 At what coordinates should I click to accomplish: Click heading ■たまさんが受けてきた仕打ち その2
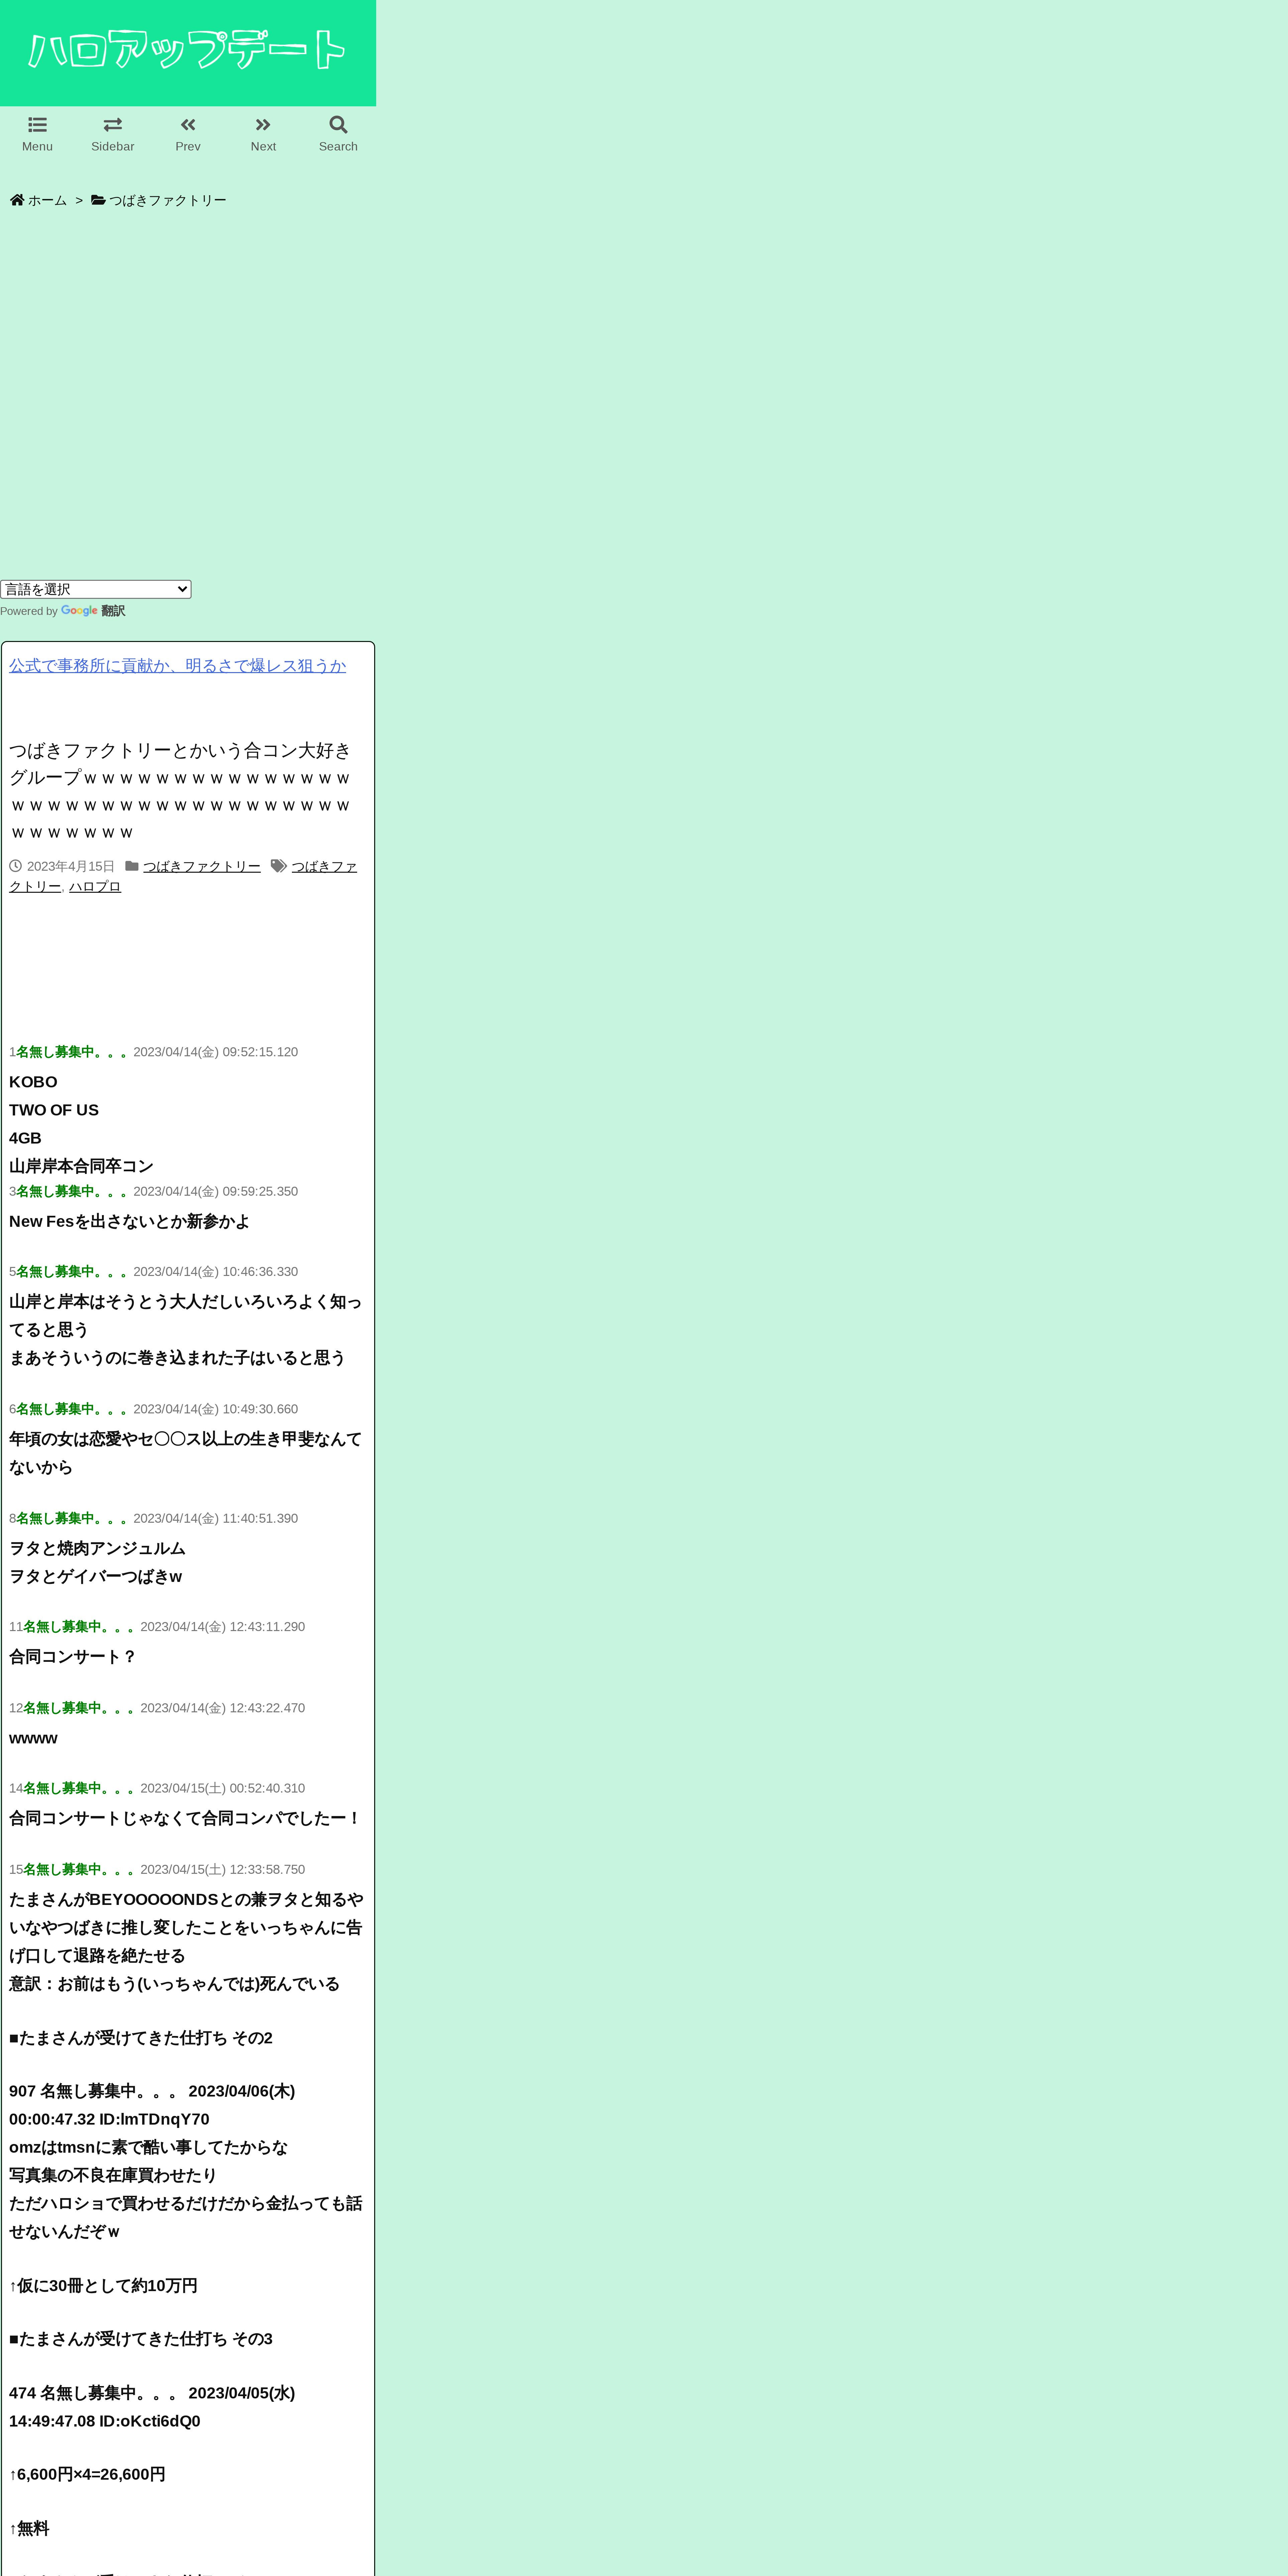(x=141, y=2038)
